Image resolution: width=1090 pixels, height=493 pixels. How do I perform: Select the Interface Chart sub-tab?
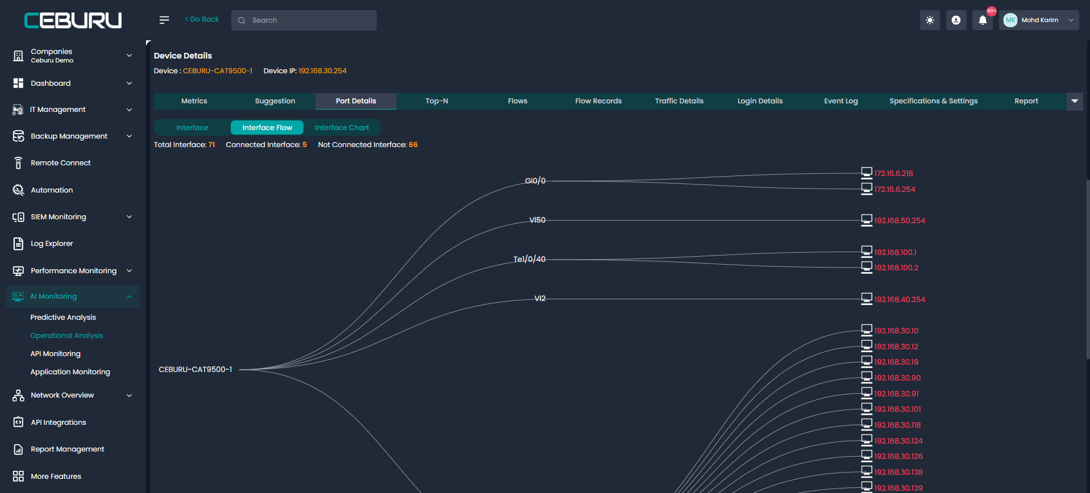point(342,128)
